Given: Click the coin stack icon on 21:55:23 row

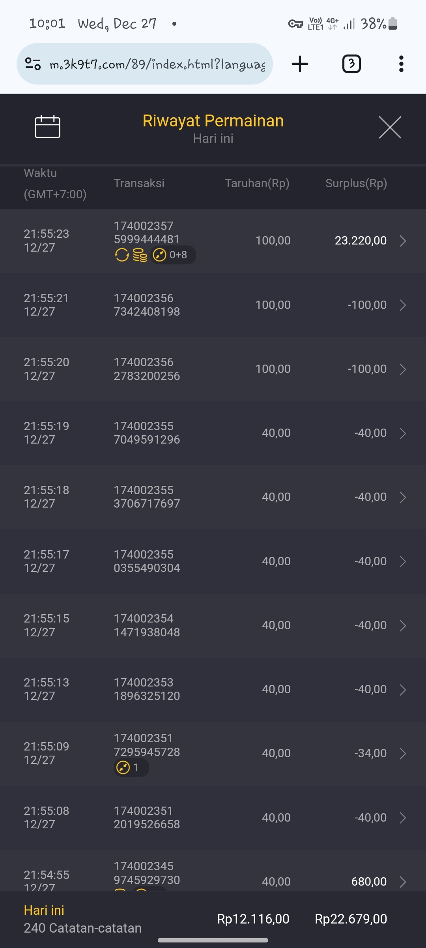Looking at the screenshot, I should 140,255.
